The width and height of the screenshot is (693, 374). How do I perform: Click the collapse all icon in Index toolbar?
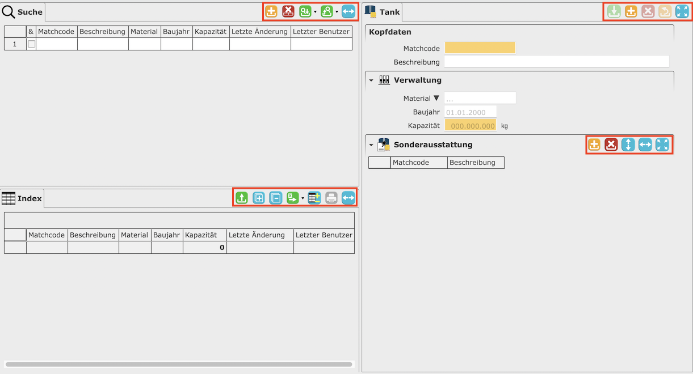click(x=276, y=198)
